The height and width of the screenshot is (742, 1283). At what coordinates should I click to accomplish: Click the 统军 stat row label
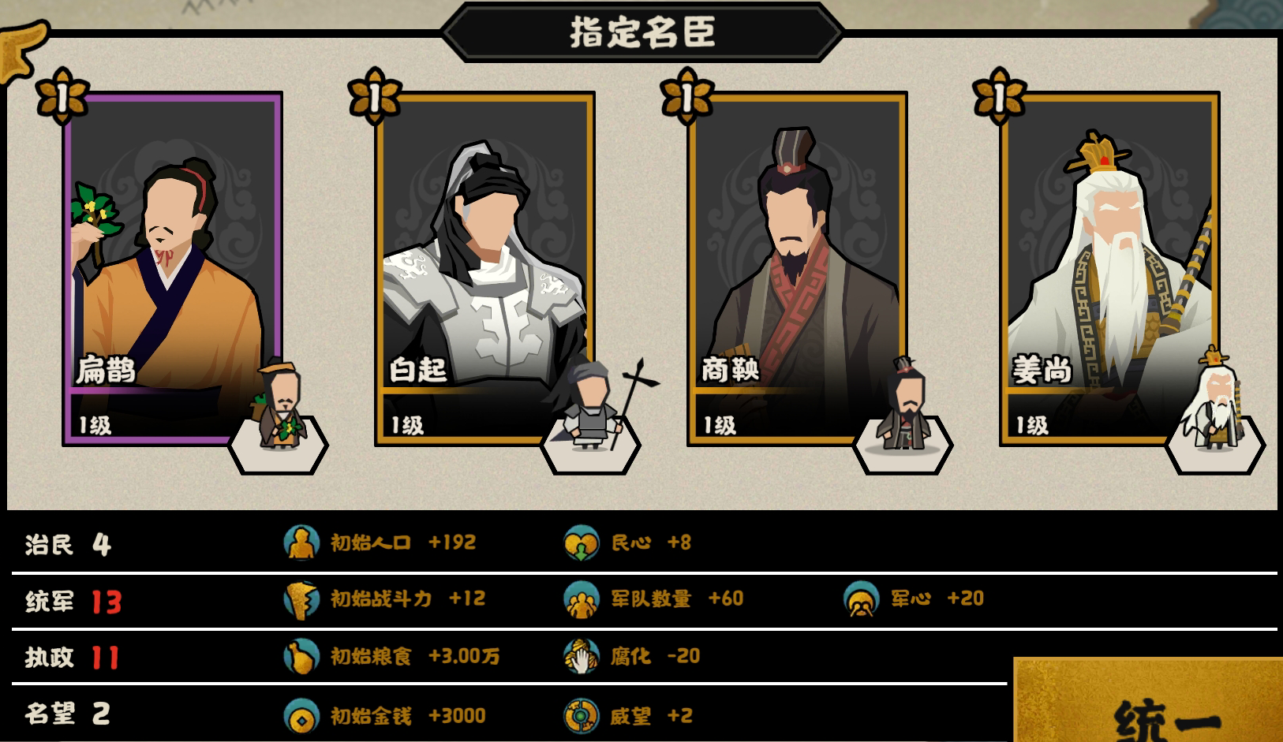pyautogui.click(x=49, y=602)
